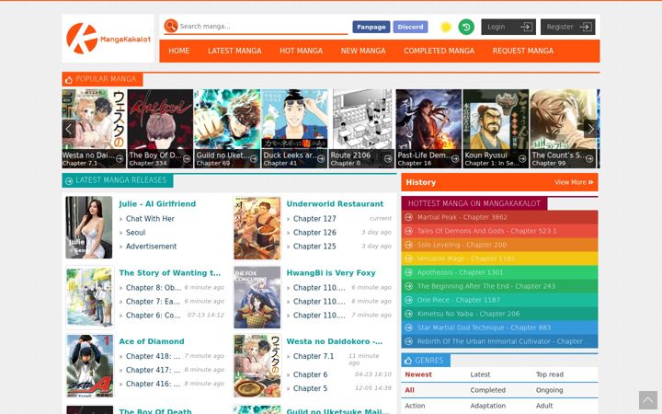Go to HOME in navigation bar

coord(179,51)
